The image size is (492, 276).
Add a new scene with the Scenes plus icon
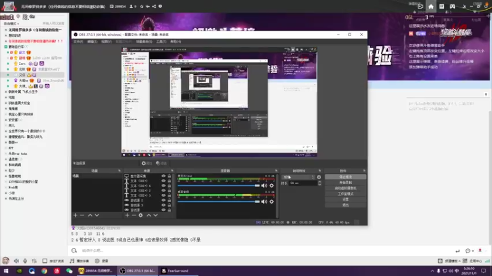click(75, 215)
